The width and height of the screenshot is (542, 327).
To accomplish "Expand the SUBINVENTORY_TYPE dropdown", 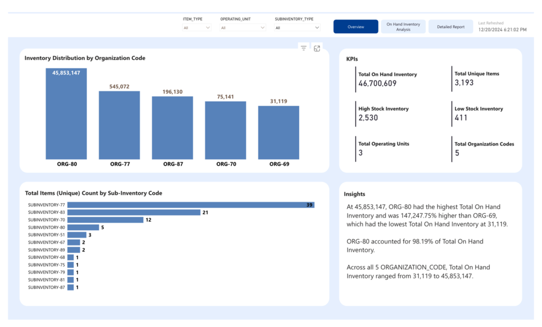I will (297, 28).
